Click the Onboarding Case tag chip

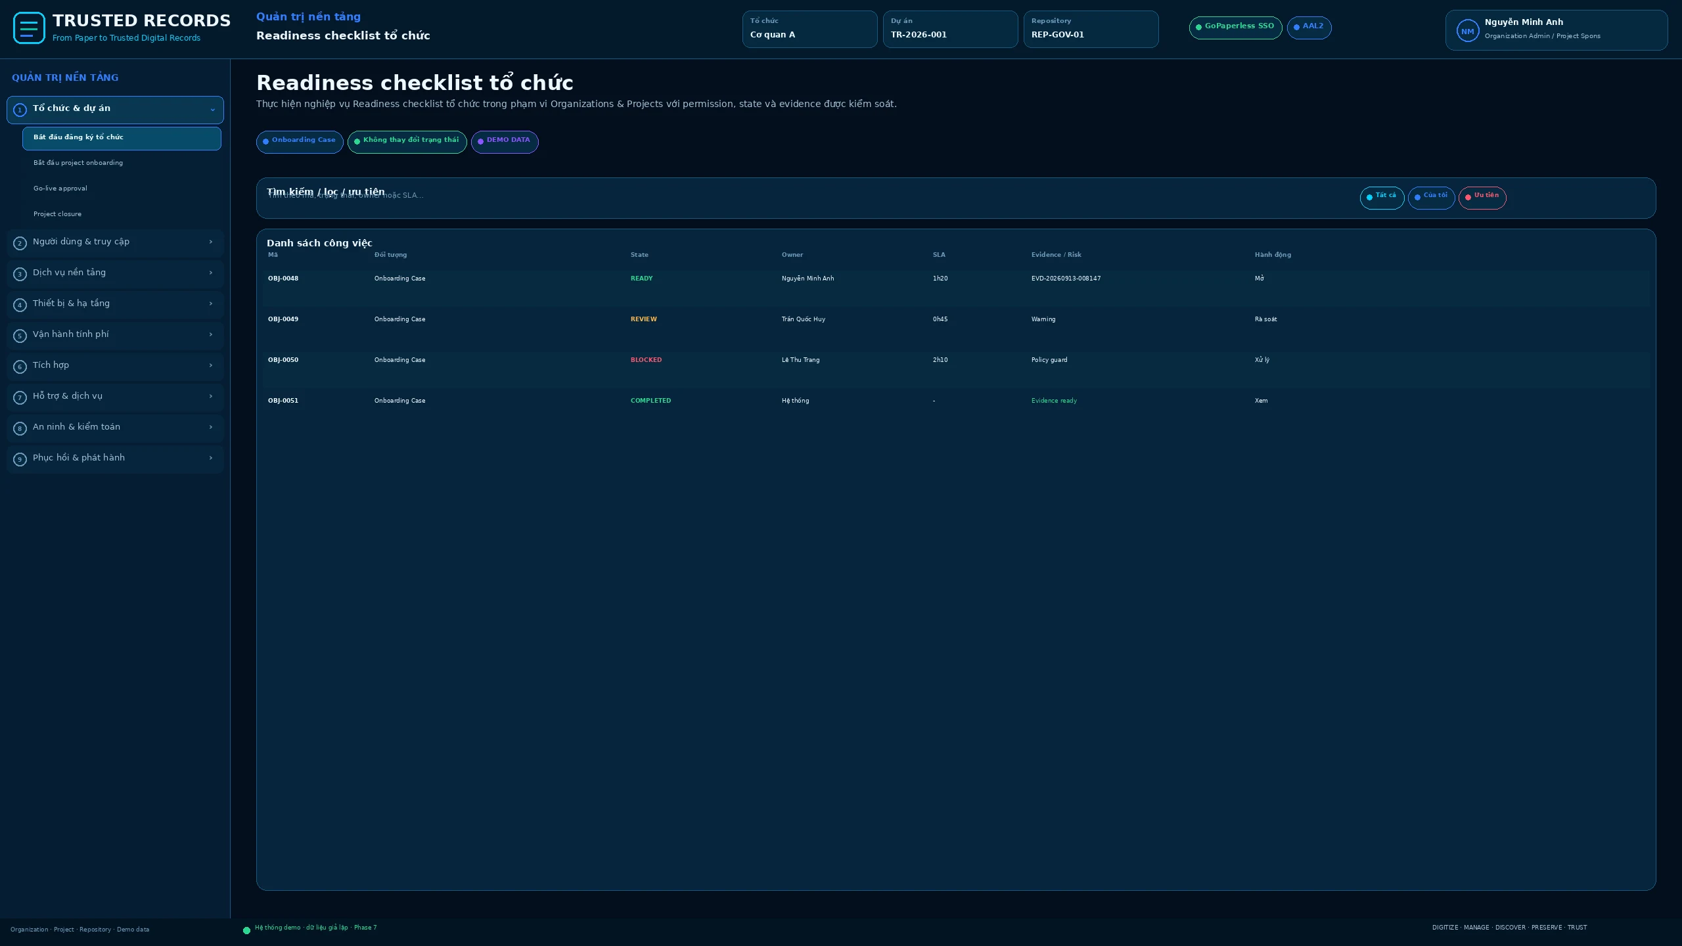(300, 142)
